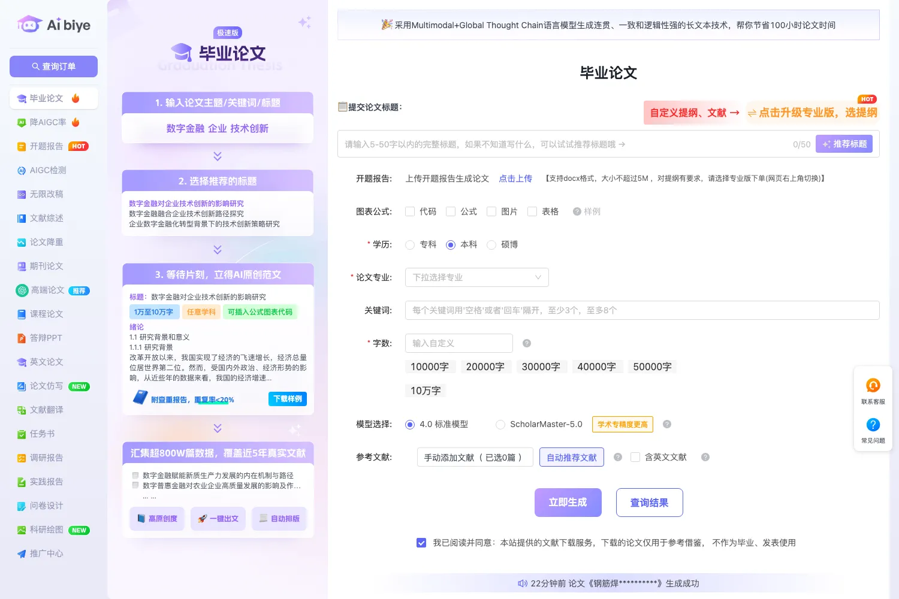Screen dimensions: 899x599
Task: Go to 答辩PPT sidebar item
Action: [x=46, y=338]
